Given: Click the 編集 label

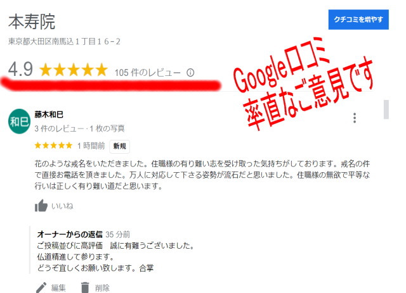Looking at the screenshot, I should 58,288.
